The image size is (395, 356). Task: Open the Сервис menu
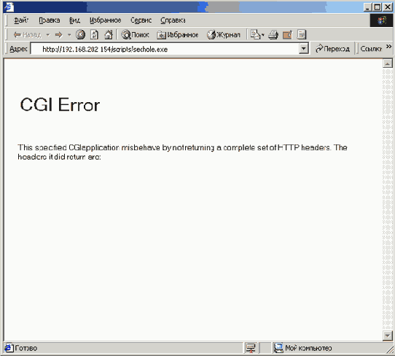click(141, 20)
